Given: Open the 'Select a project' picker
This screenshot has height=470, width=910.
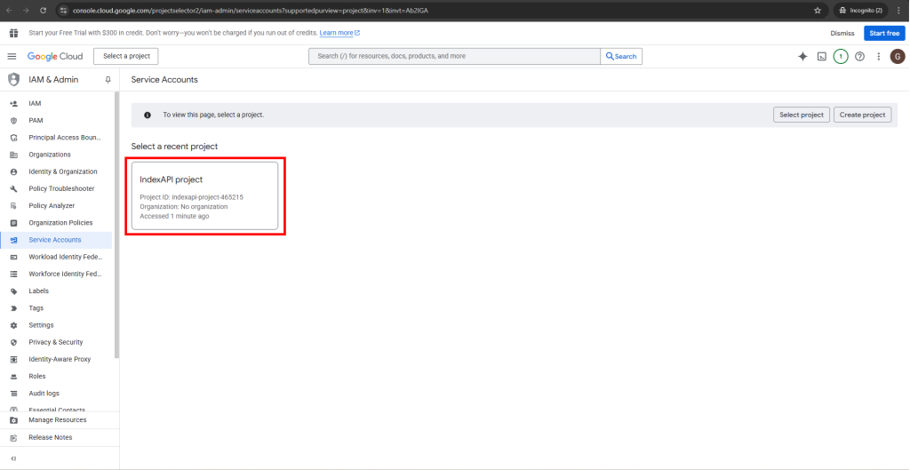Looking at the screenshot, I should 126,56.
